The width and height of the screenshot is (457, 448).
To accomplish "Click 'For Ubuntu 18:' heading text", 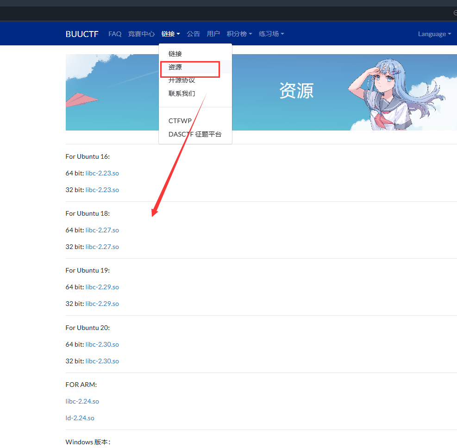I will [88, 213].
